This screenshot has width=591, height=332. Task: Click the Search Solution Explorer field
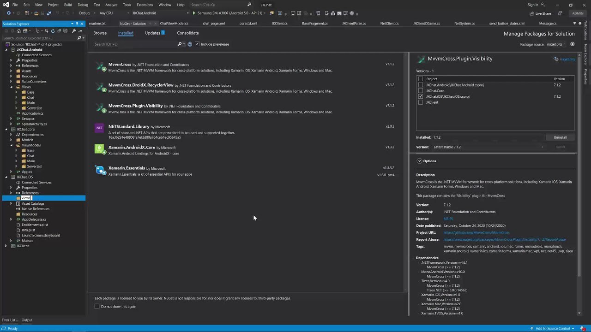39,38
